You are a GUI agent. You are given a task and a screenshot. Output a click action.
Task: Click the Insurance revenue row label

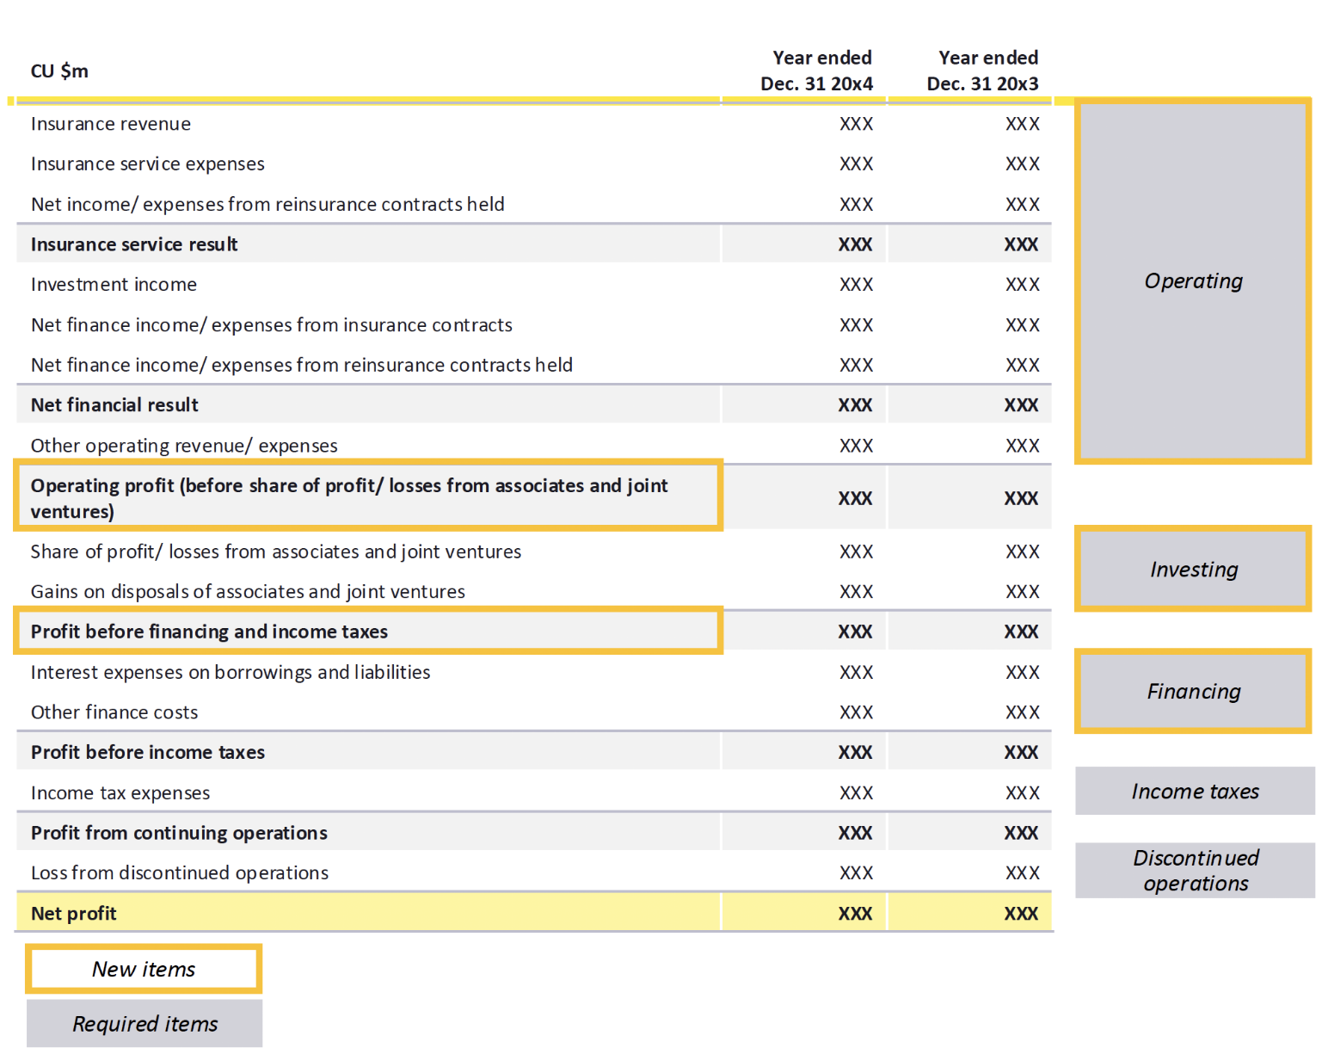coord(111,124)
